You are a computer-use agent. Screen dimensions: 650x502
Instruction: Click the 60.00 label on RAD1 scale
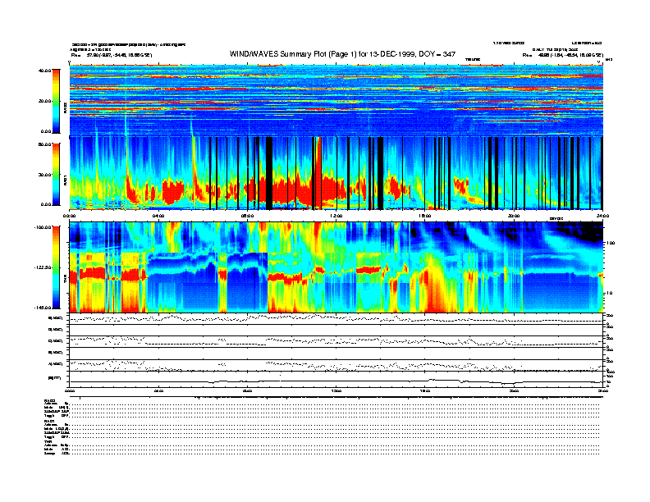(44, 144)
